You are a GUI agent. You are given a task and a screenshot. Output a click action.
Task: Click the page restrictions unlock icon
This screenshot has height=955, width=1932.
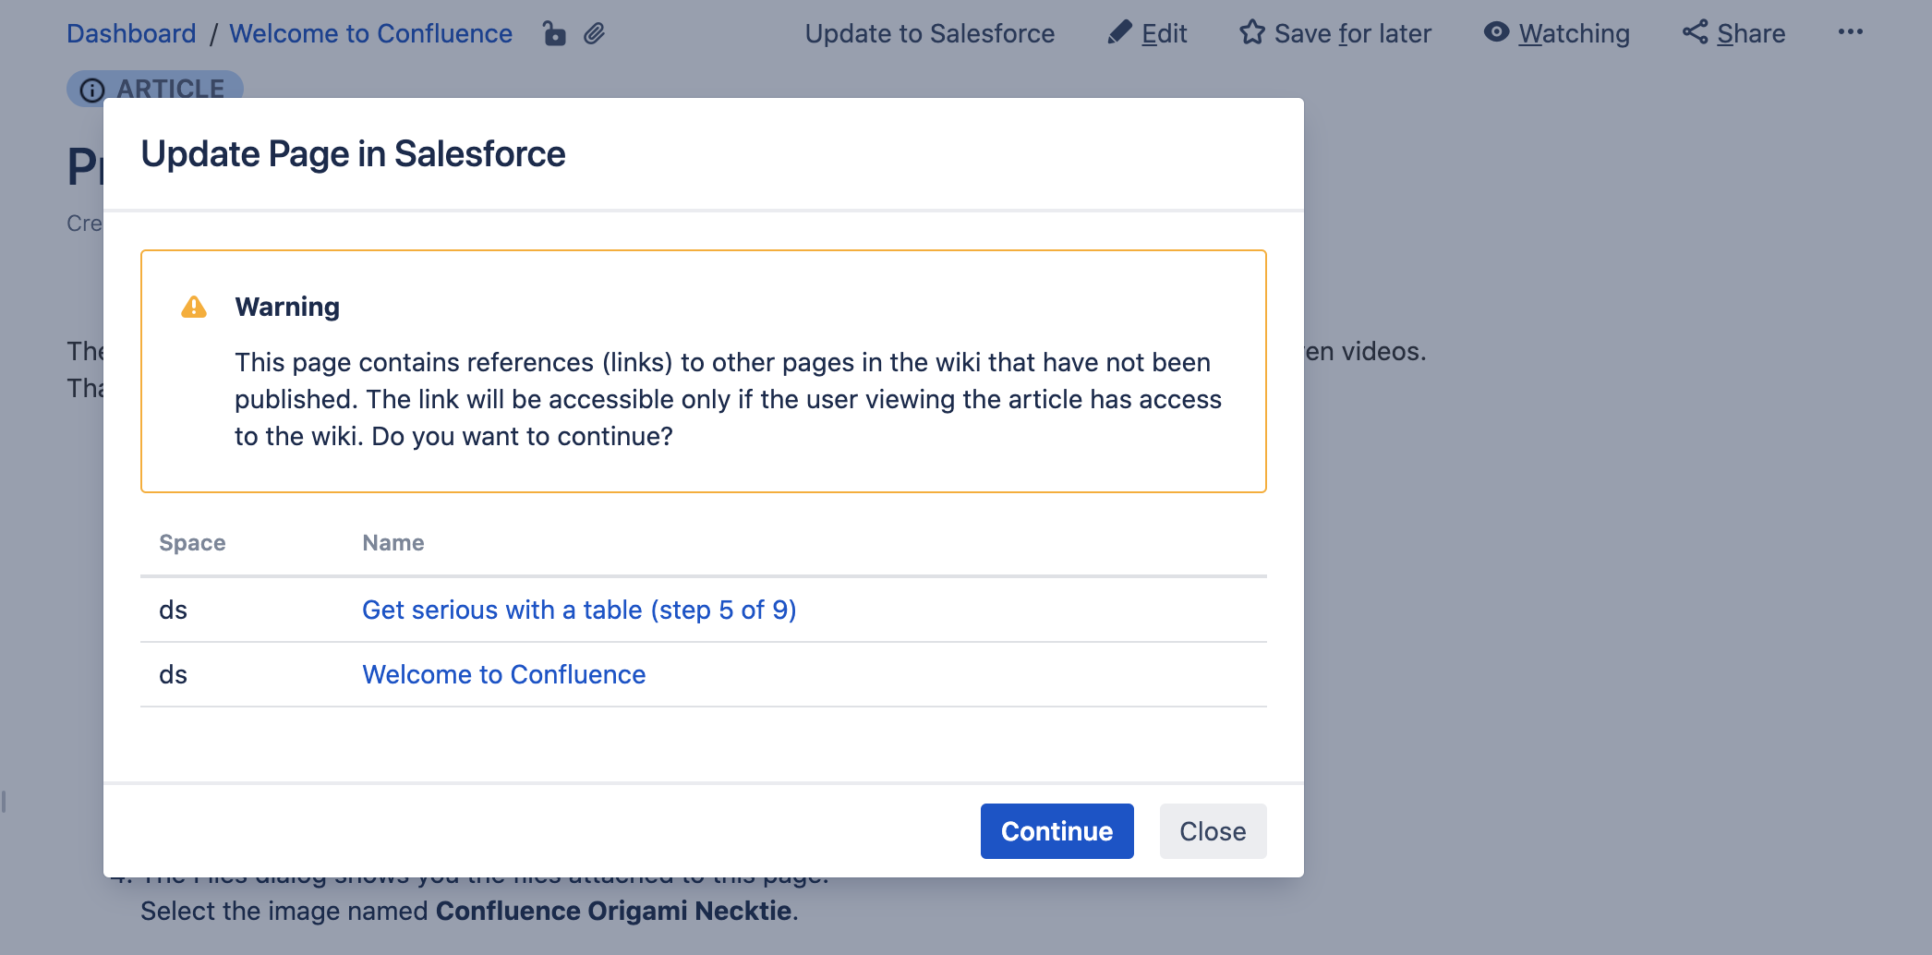tap(554, 34)
